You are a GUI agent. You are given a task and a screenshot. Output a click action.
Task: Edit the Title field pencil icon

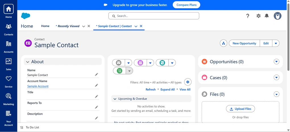[96, 96]
